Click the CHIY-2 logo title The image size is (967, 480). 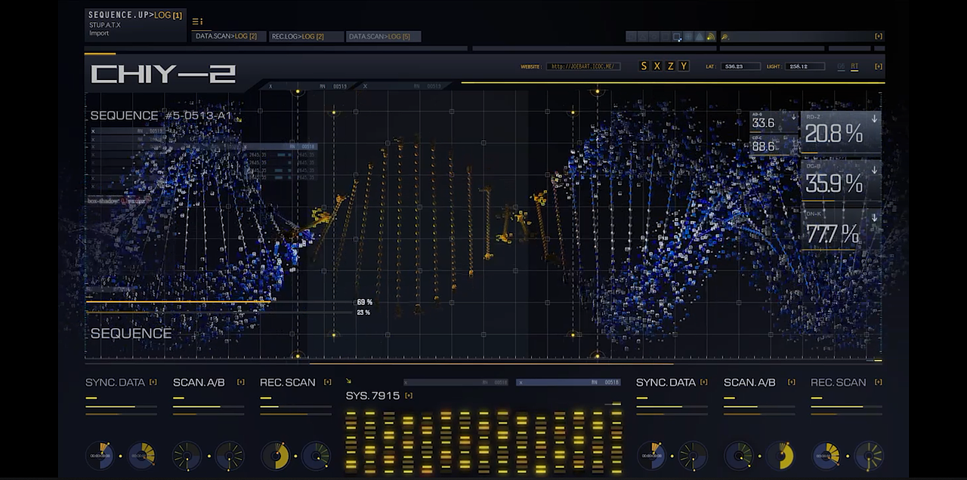(x=163, y=74)
